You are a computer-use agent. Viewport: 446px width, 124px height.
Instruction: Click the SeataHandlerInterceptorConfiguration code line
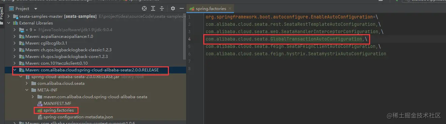(x=295, y=32)
